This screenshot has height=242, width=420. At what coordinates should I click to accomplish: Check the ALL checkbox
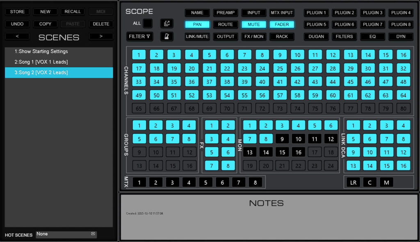point(148,24)
